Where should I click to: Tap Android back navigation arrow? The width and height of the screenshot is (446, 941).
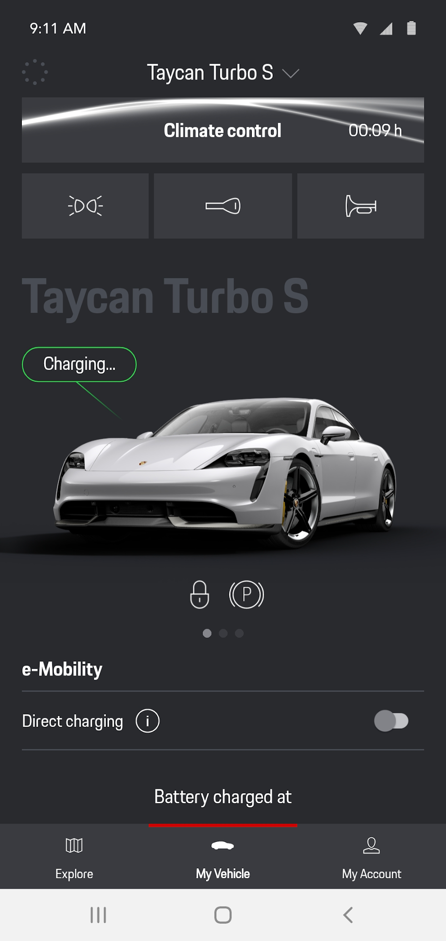point(348,915)
